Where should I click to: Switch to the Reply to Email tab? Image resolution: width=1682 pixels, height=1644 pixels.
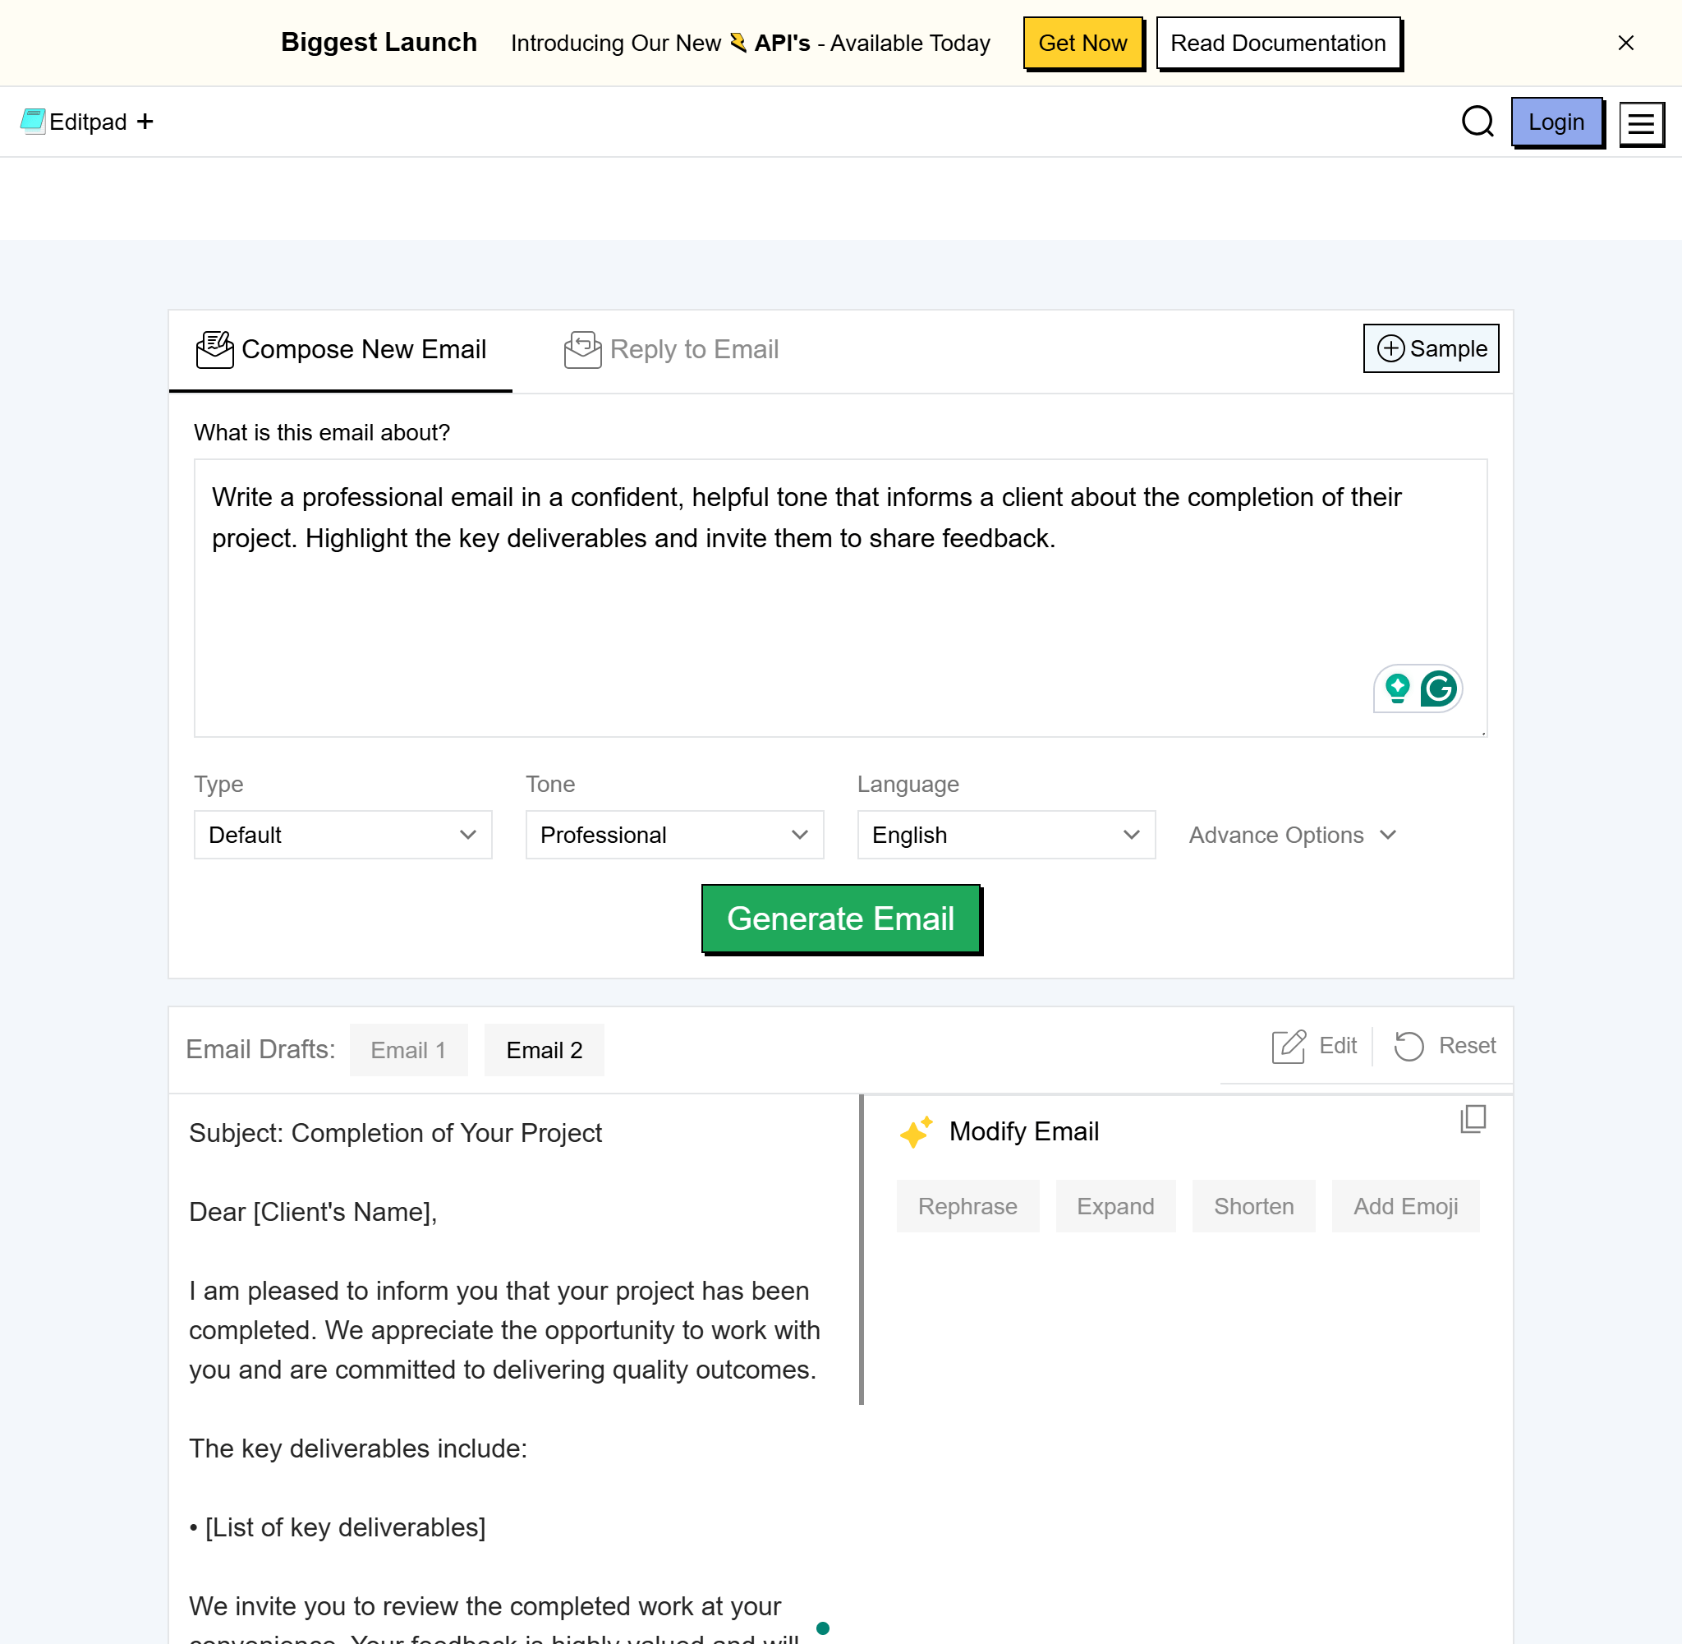point(672,350)
